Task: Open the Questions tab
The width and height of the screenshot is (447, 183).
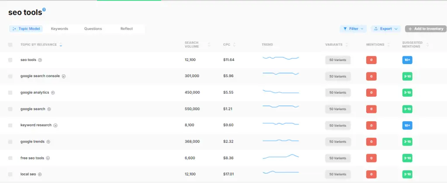Action: [x=93, y=29]
